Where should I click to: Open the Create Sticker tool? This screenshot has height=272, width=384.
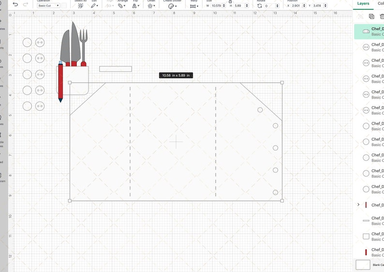click(x=172, y=6)
